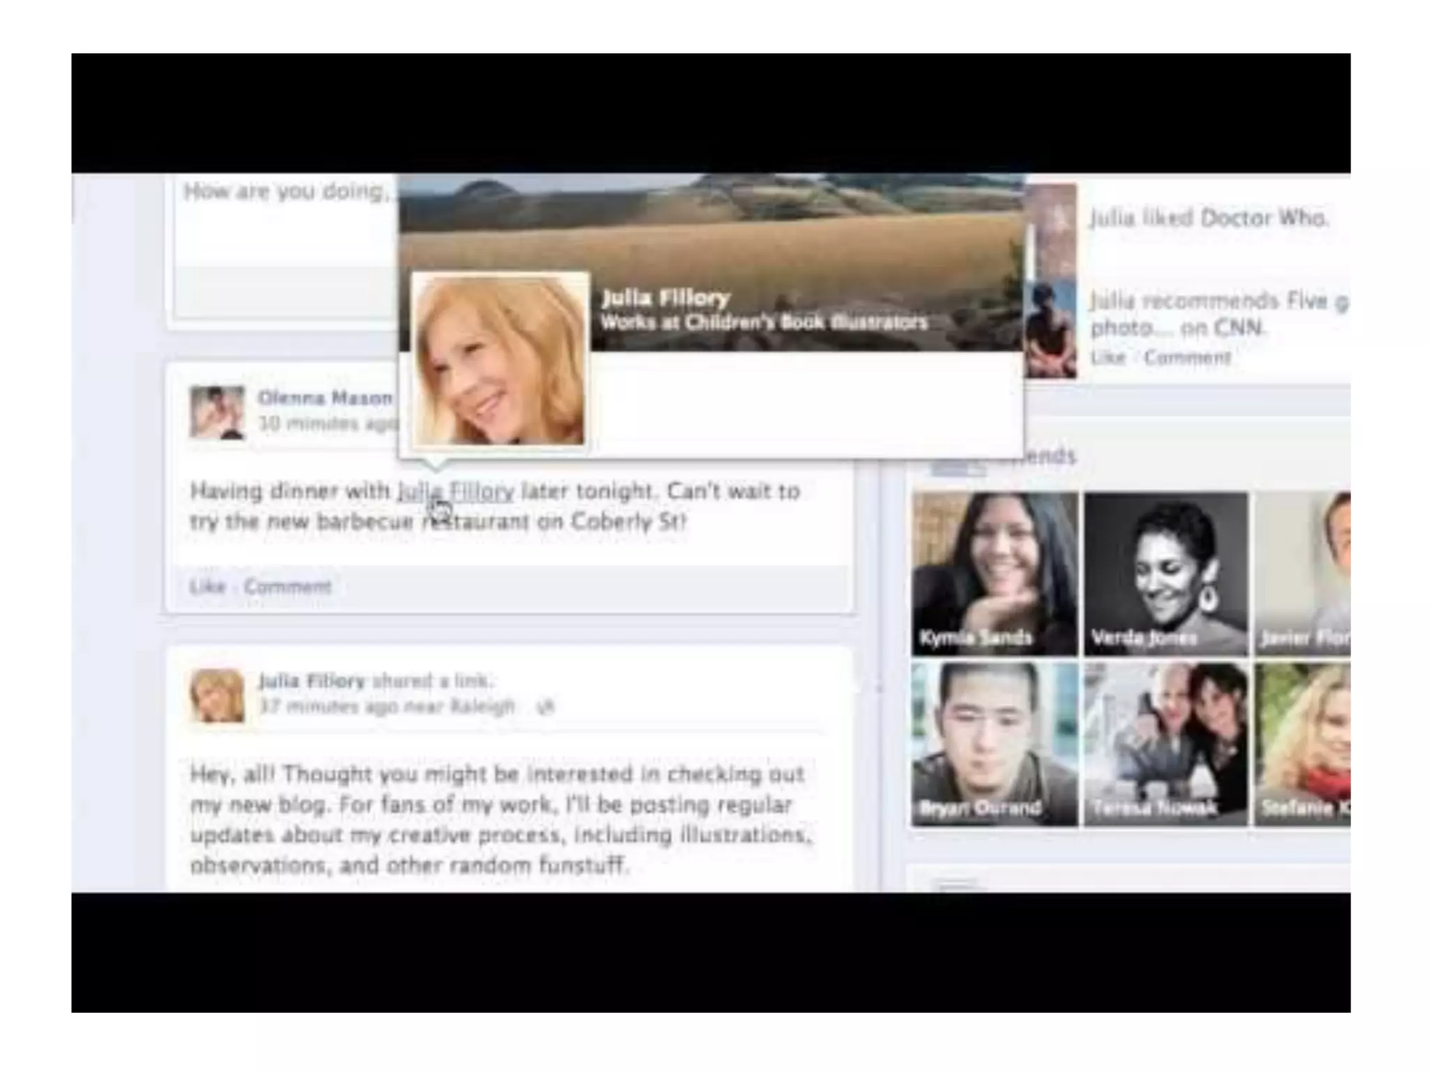Screen dimensions: 1430x1072
Task: Open friend Bryan Durand photo tile
Action: tap(994, 744)
